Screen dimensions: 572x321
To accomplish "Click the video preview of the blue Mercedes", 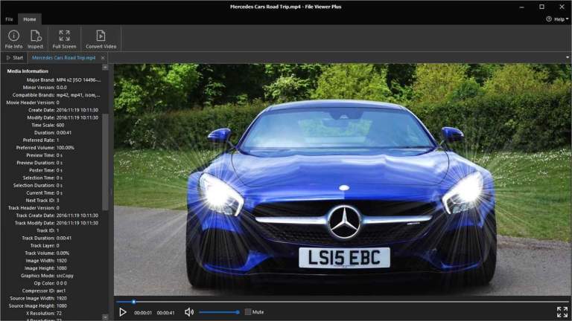I will pyautogui.click(x=342, y=180).
